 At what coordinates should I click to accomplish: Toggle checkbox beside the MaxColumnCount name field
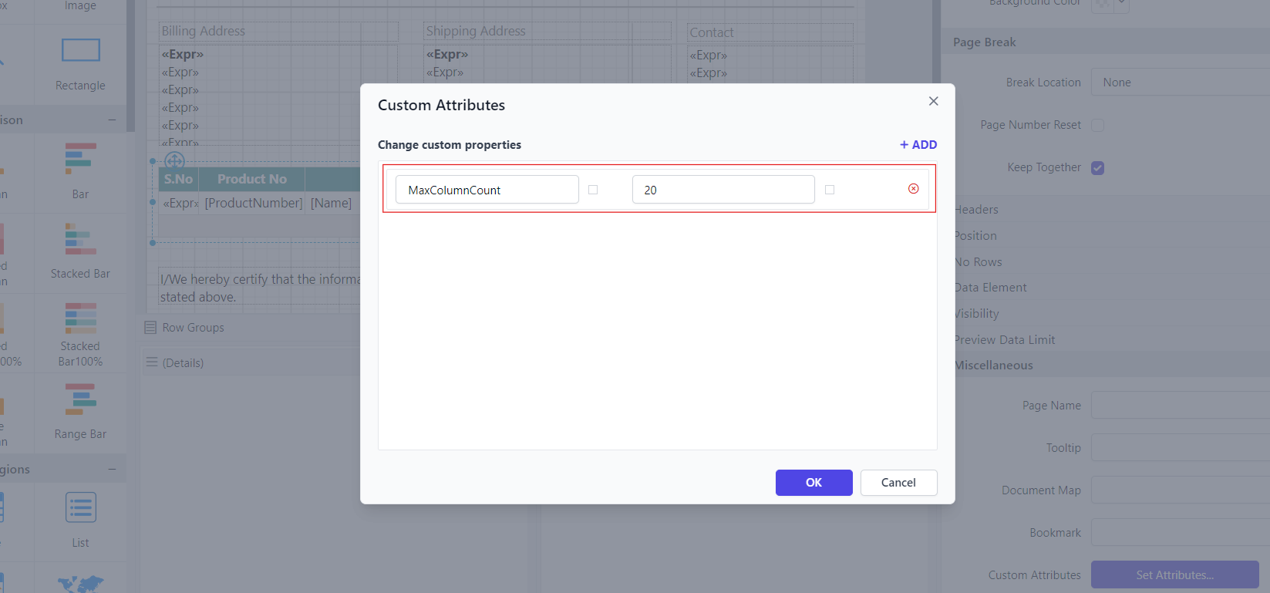click(x=593, y=190)
